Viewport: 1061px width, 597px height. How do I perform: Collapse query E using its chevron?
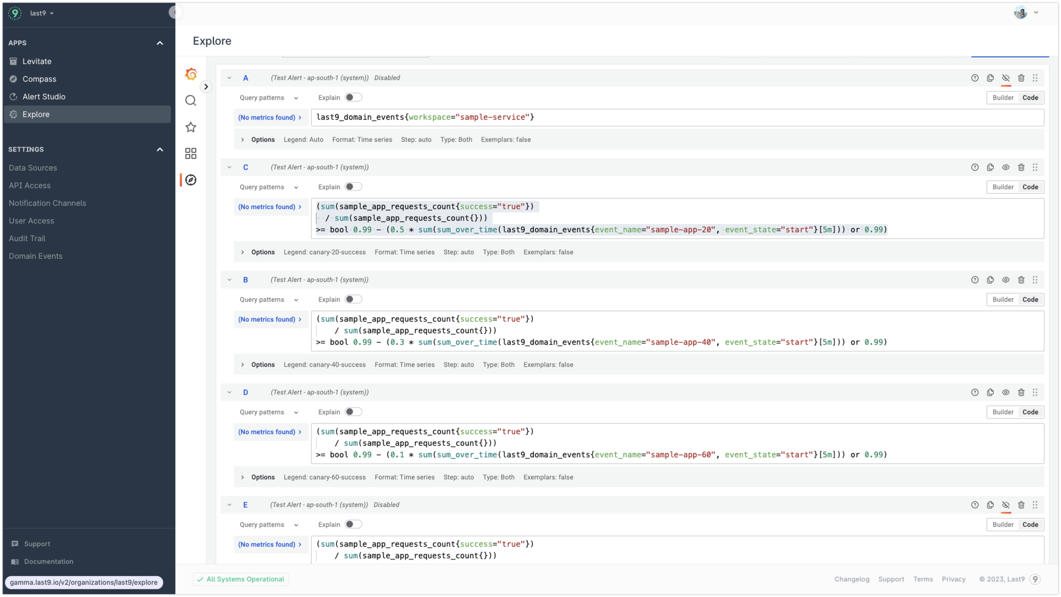click(x=229, y=505)
